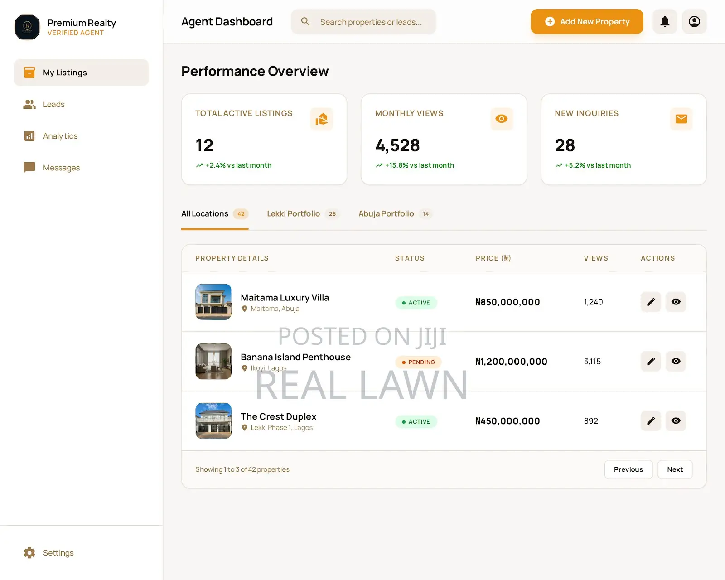Click the Monthly Views eye icon

(x=502, y=119)
